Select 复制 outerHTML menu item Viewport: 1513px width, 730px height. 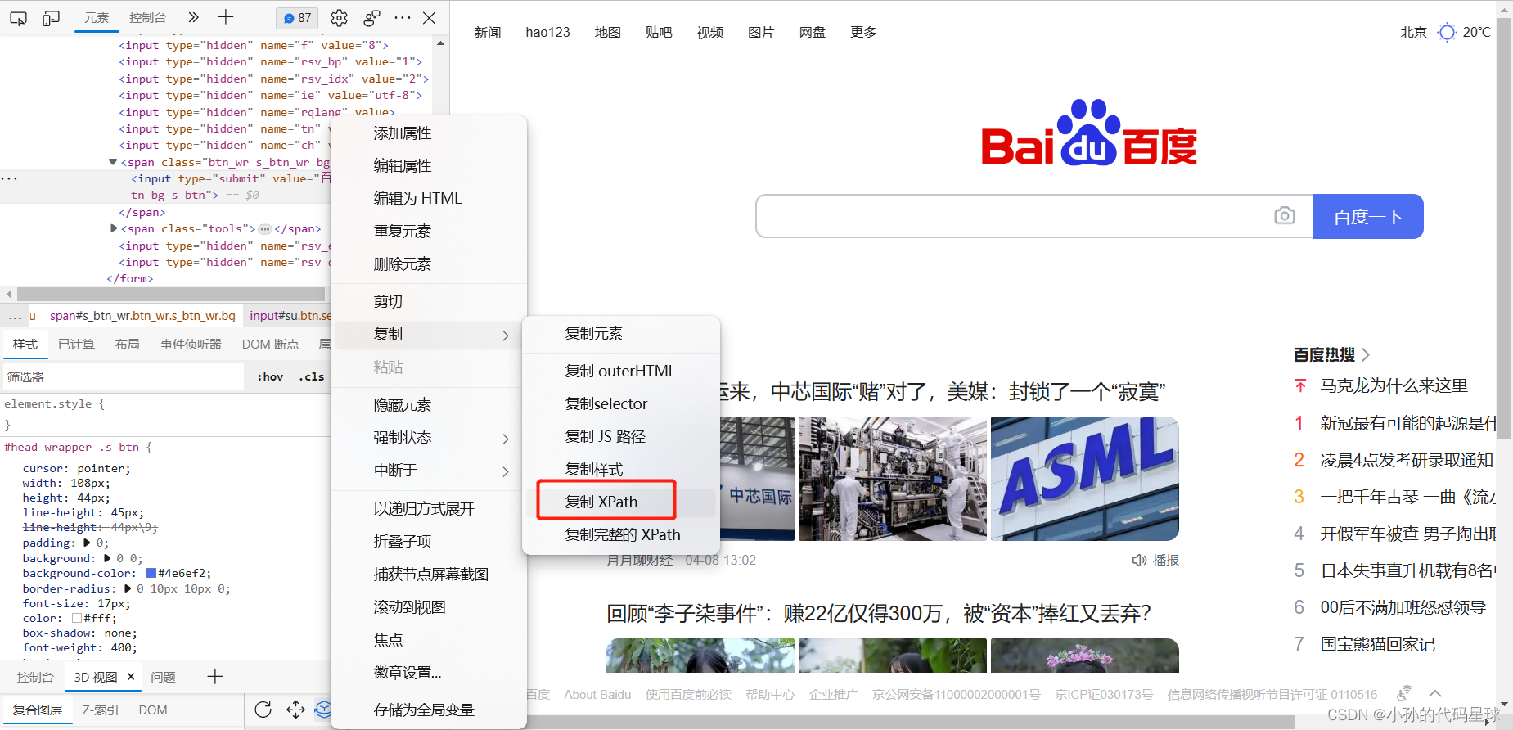click(621, 371)
